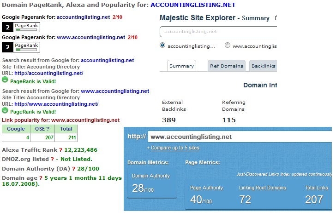Open www.accountinglisting.net link beside Google Pagerank
The height and width of the screenshot is (217, 336).
pyautogui.click(x=91, y=37)
